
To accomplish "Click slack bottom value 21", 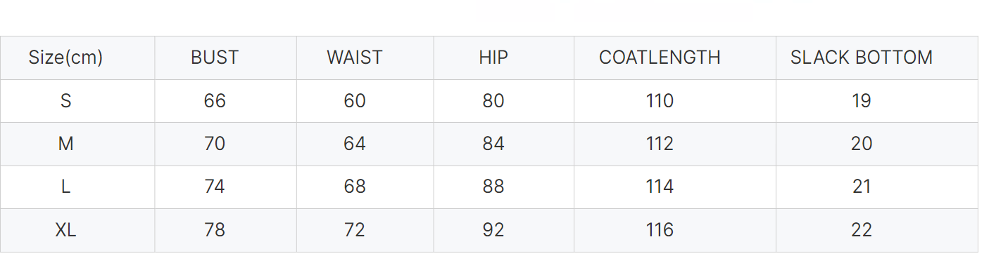I will pyautogui.click(x=862, y=187).
